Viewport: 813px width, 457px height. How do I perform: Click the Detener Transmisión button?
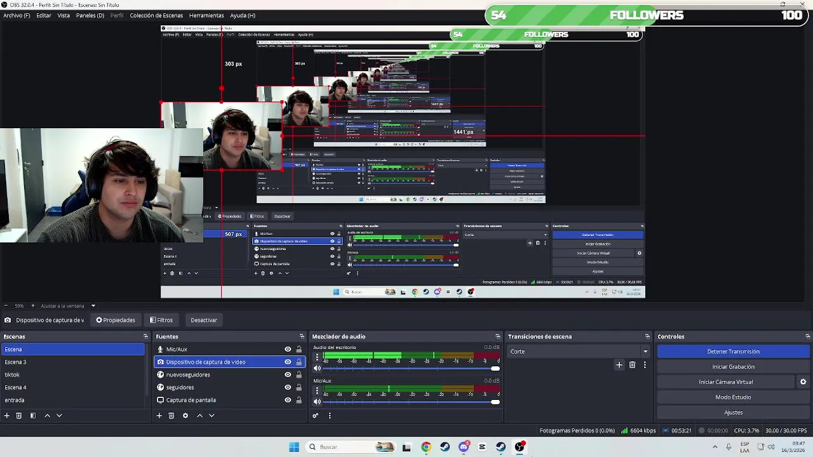point(733,352)
